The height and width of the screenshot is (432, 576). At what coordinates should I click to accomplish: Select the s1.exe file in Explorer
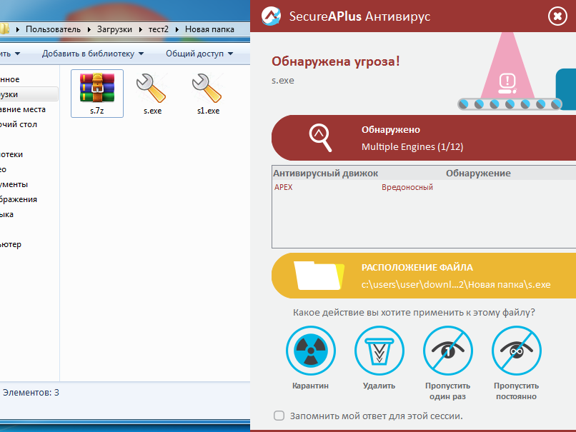click(x=208, y=94)
